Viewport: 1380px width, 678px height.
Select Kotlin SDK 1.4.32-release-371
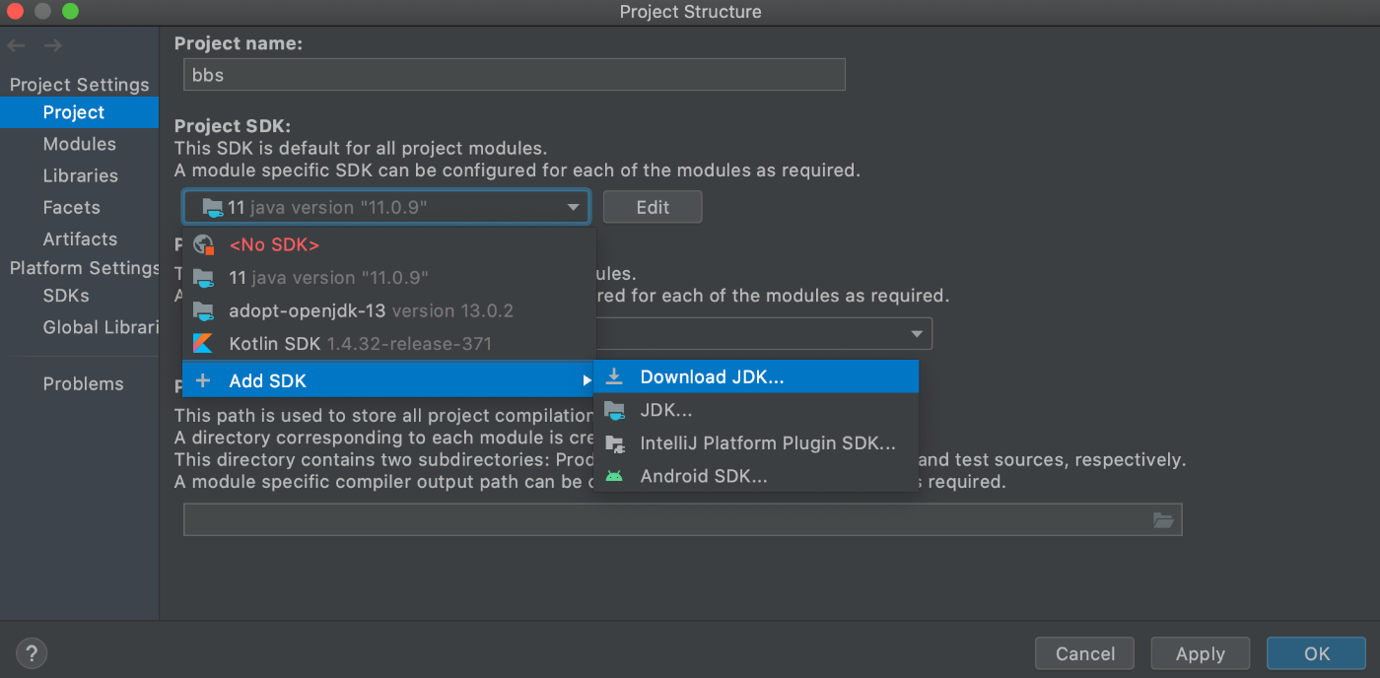point(389,344)
